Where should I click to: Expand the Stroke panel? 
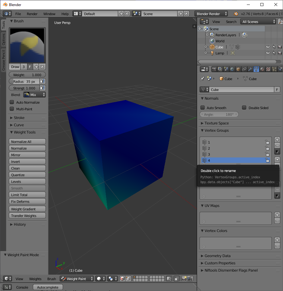tap(19, 118)
